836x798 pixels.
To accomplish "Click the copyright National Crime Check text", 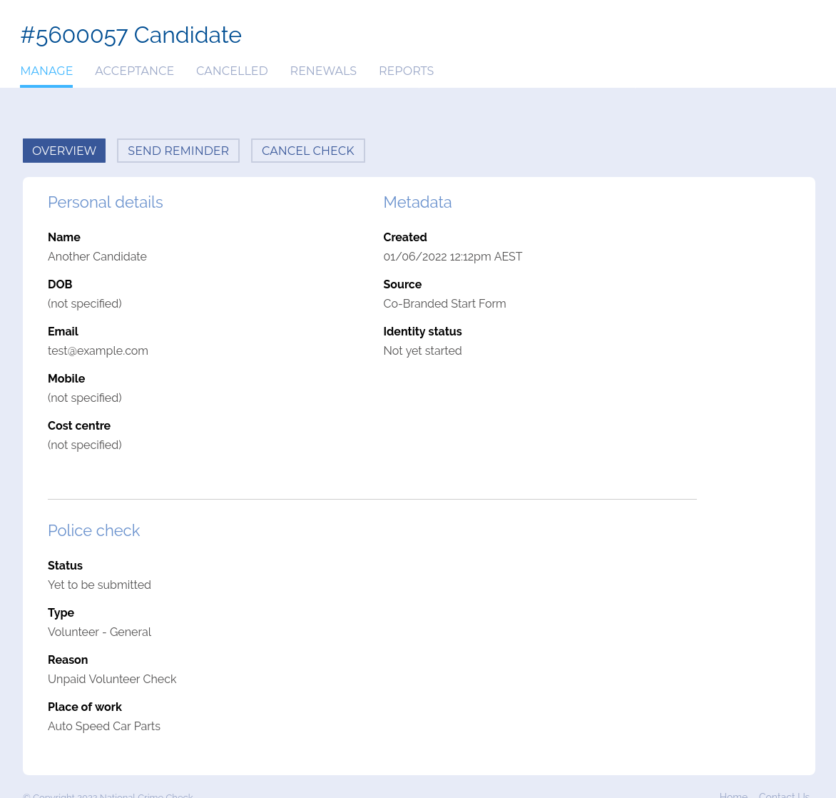I will [x=107, y=796].
